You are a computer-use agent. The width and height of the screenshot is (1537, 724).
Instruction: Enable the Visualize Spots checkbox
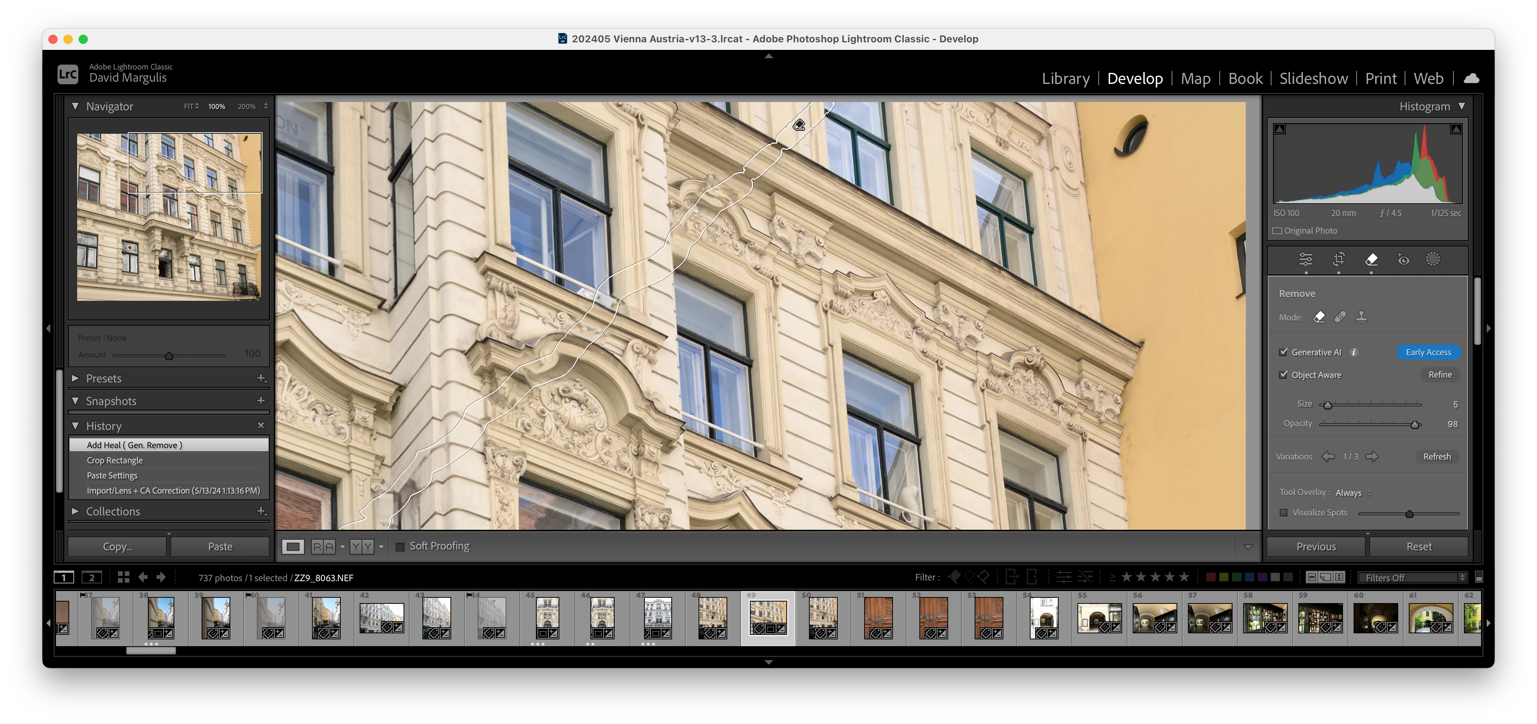click(x=1284, y=513)
